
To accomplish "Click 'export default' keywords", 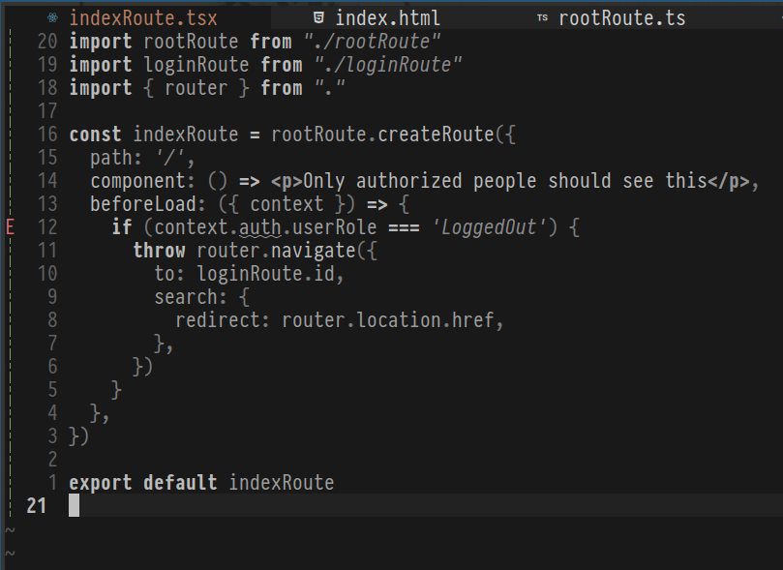I will pyautogui.click(x=143, y=483).
